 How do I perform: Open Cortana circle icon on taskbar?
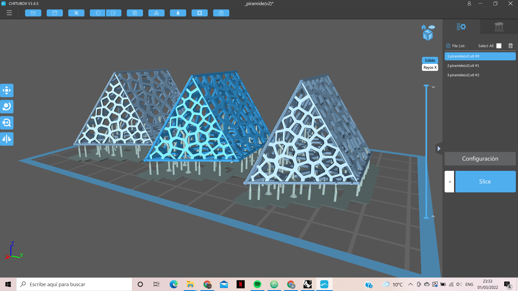click(140, 284)
